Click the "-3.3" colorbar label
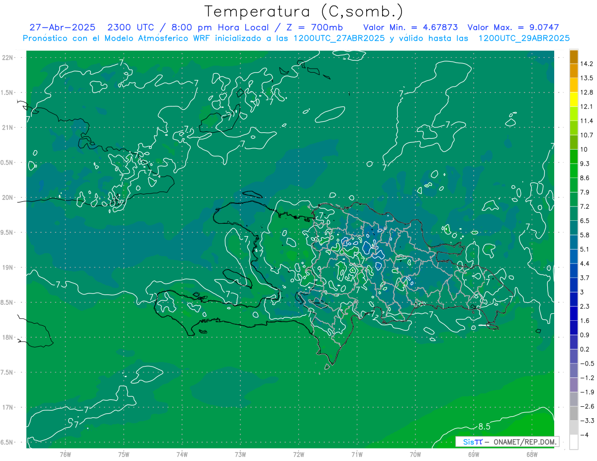The image size is (597, 461). [x=587, y=420]
